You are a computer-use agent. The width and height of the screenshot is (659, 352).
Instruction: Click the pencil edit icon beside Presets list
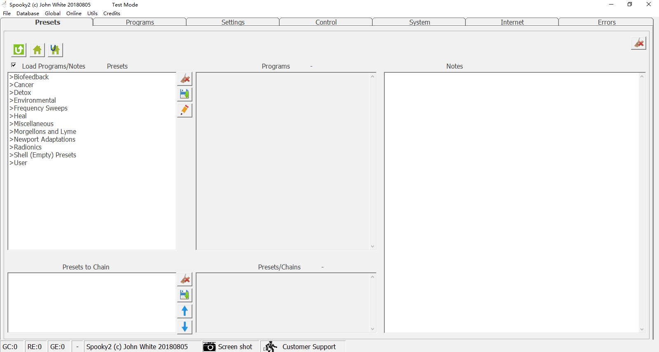185,110
